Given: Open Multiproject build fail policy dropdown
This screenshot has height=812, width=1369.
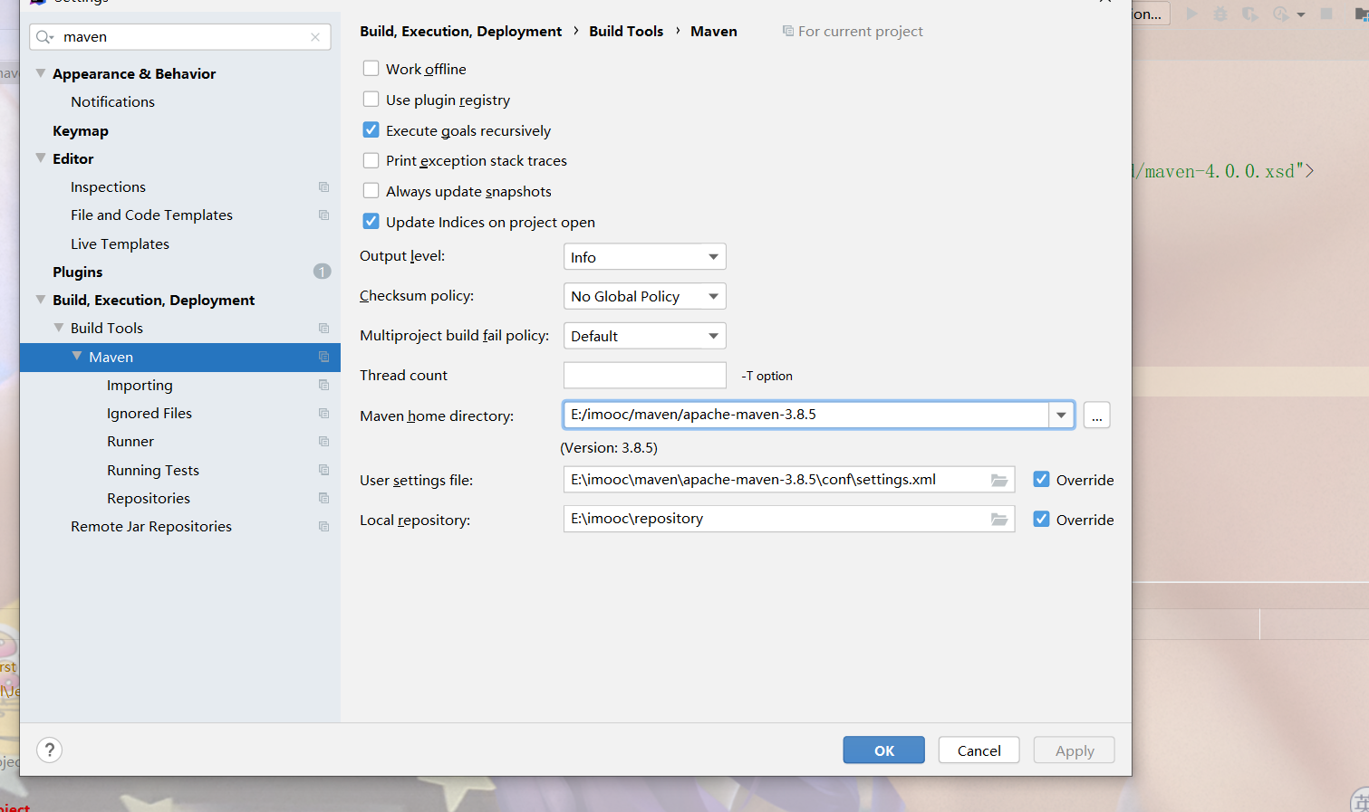Looking at the screenshot, I should [x=644, y=336].
